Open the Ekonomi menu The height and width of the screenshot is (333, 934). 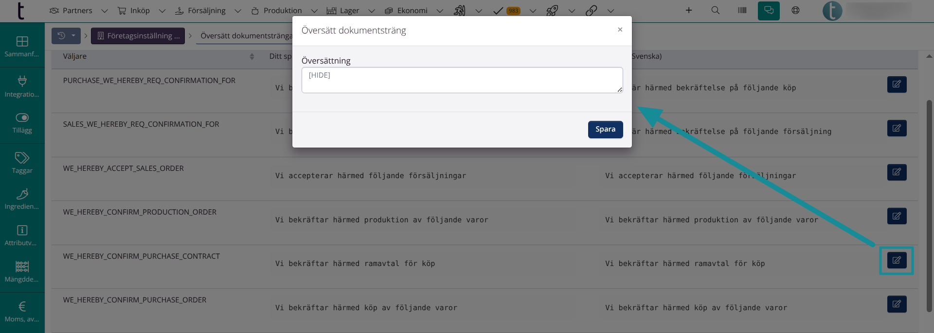[x=413, y=11]
